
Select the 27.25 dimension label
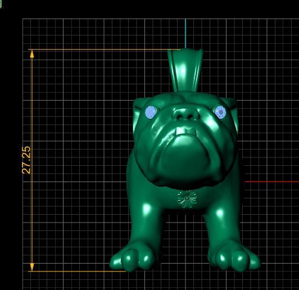pos(26,160)
